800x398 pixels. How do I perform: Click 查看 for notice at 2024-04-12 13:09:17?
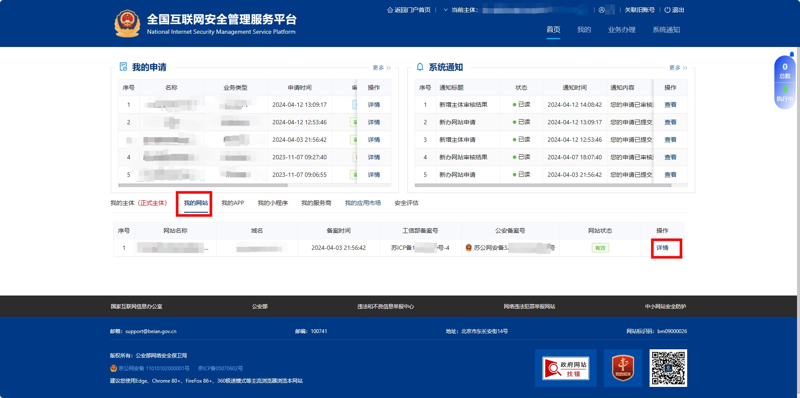(671, 122)
